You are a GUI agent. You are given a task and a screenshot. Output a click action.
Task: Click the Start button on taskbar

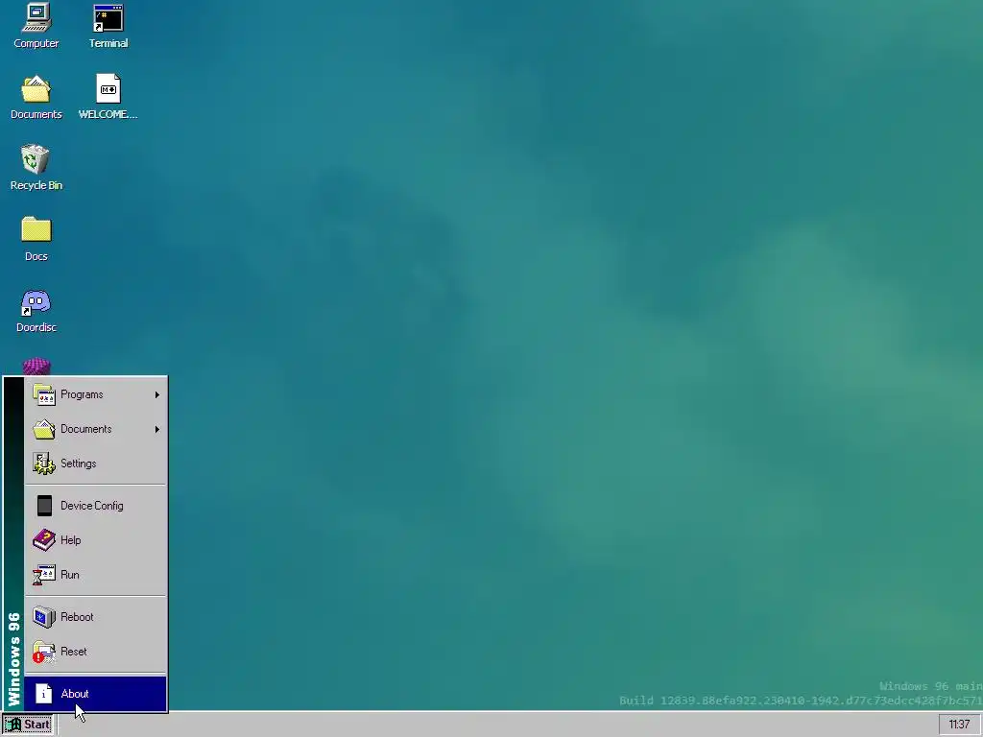click(x=28, y=725)
